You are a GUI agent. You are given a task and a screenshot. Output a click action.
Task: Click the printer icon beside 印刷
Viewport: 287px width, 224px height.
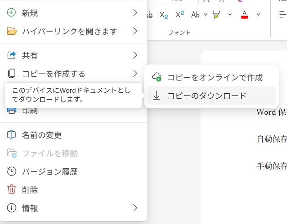11,111
